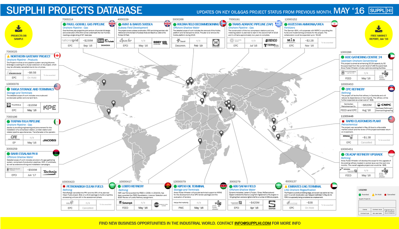This screenshot has height=229, width=399.
Task: Click the map pin in Canada
Action: pos(104,82)
